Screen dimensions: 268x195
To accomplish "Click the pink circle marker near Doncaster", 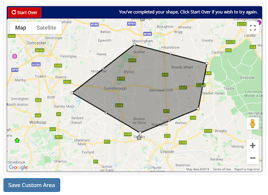I will (x=15, y=56).
